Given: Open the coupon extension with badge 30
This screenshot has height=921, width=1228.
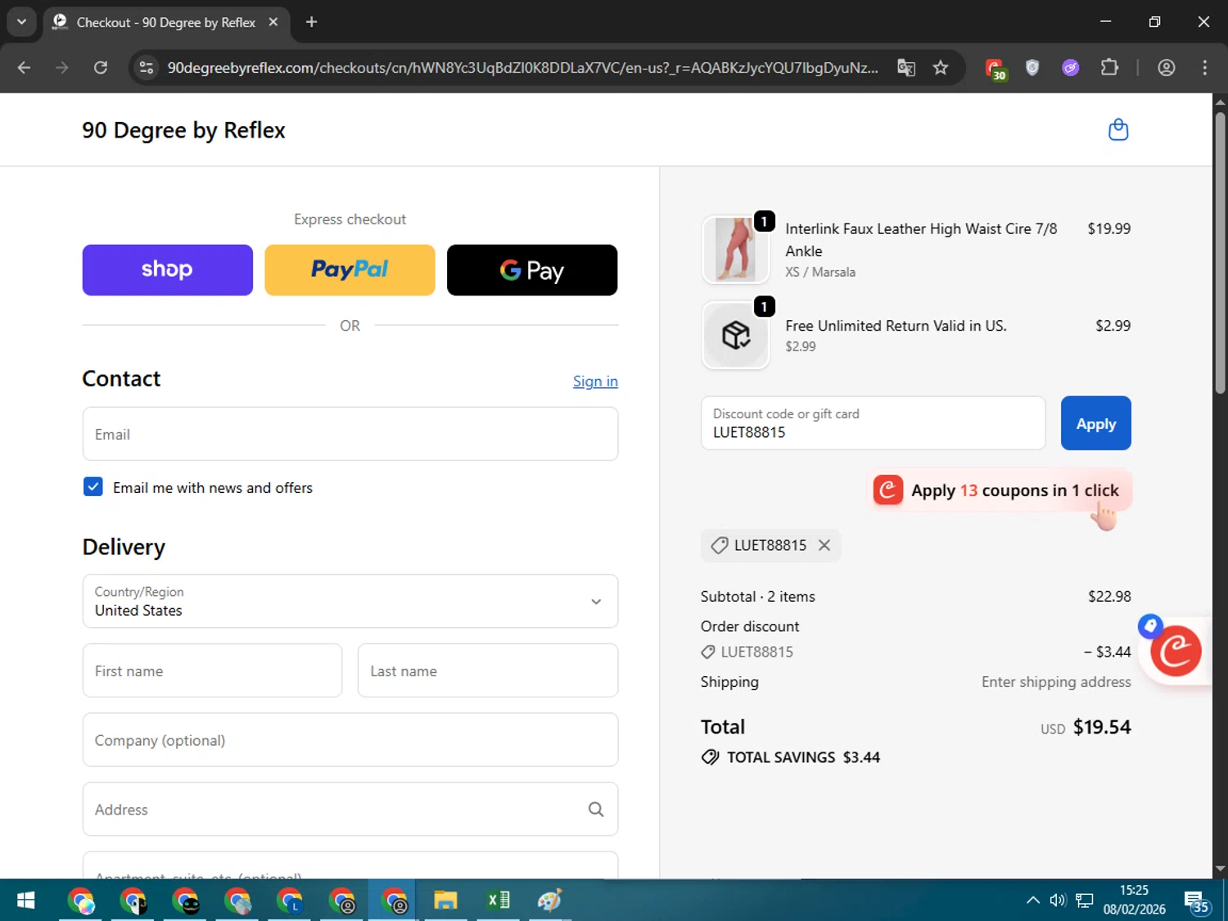Looking at the screenshot, I should point(995,69).
